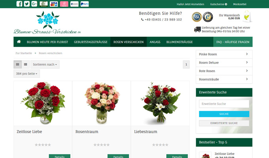Switch to list view layout
269x158 pixels.
pos(26,64)
